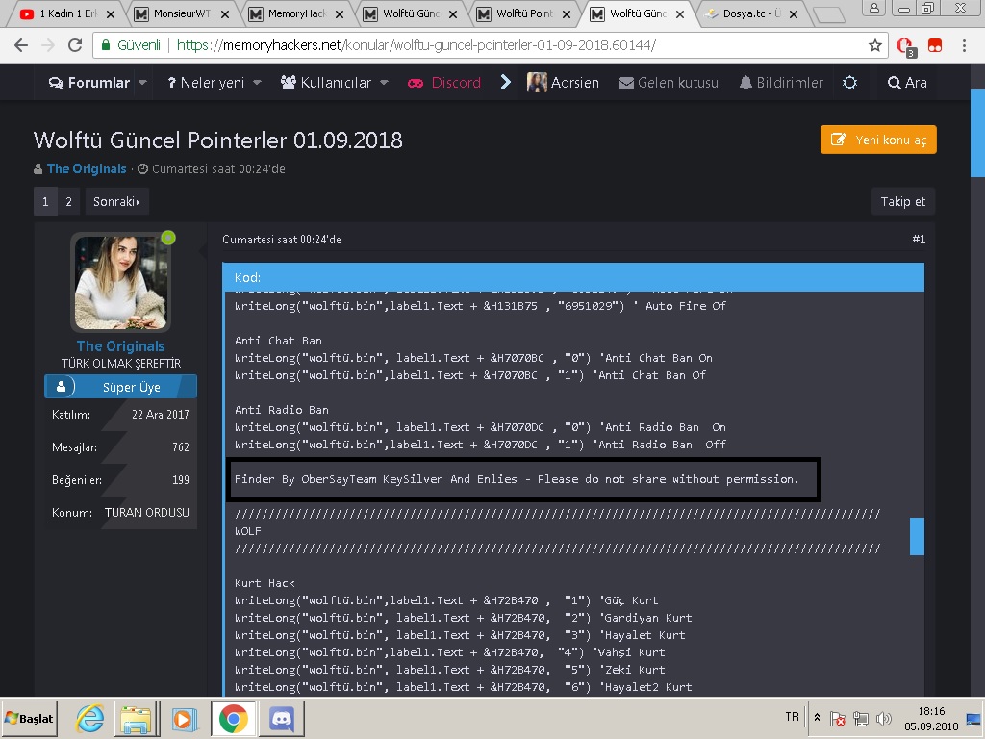Expand the Kullanıcılar dropdown arrow
985x739 pixels.
click(384, 83)
